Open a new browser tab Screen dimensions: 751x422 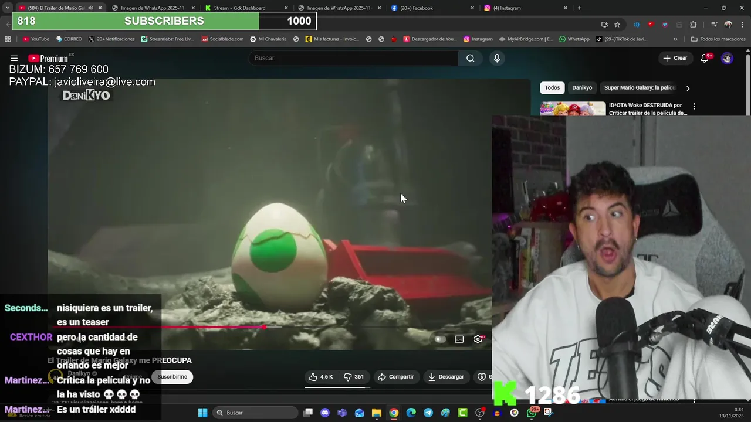pos(580,8)
